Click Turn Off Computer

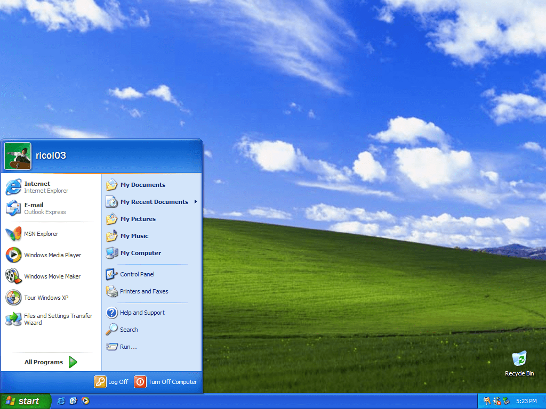pos(166,382)
